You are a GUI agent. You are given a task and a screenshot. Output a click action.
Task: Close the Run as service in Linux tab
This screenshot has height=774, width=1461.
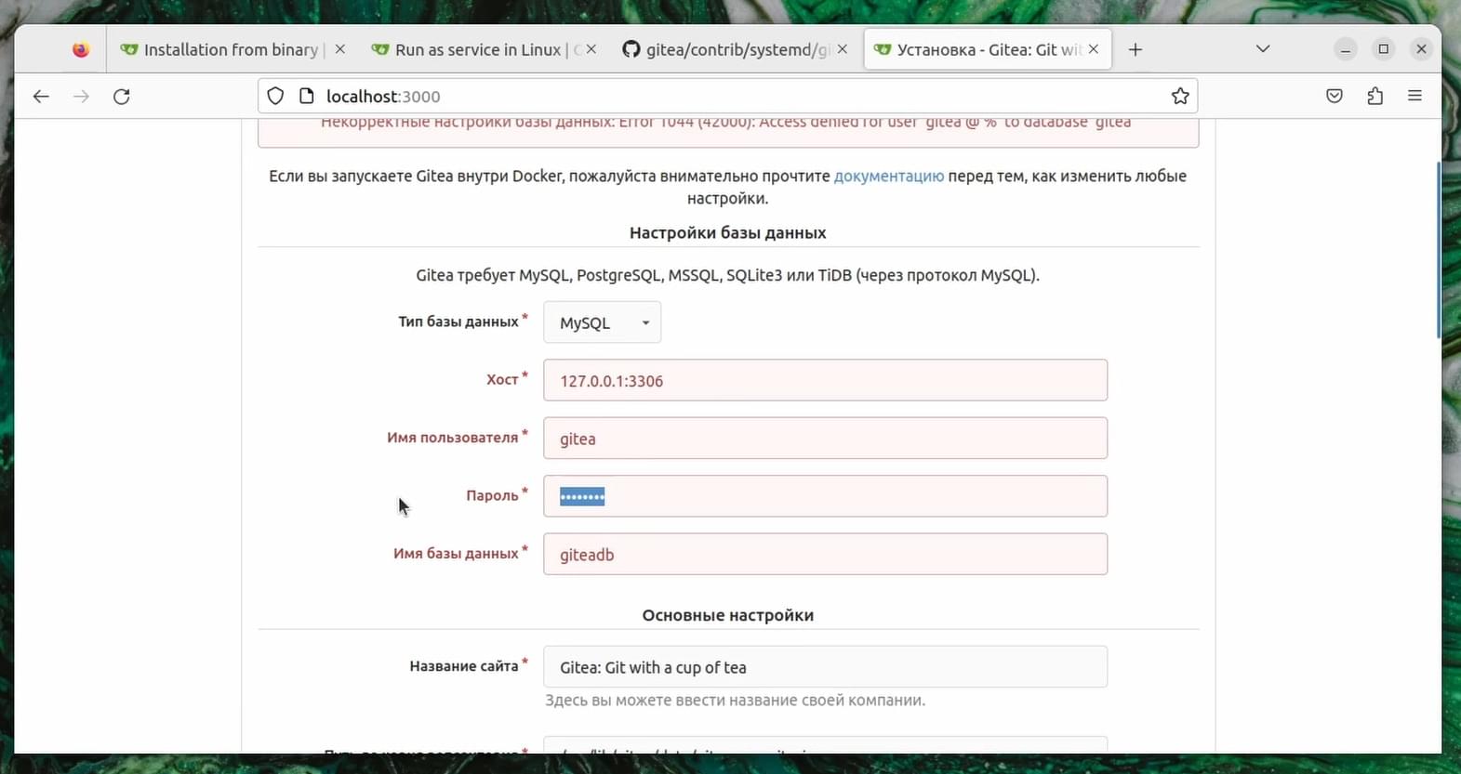(591, 49)
